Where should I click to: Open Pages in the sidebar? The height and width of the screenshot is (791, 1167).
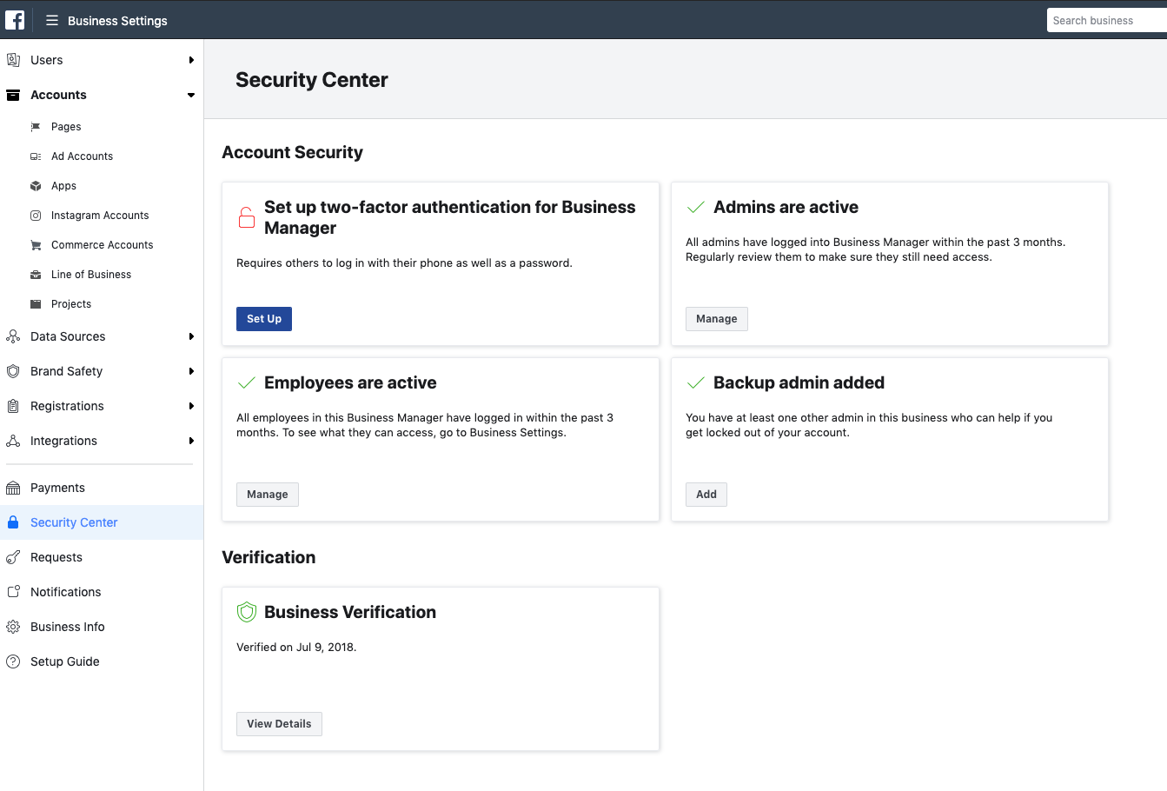66,127
